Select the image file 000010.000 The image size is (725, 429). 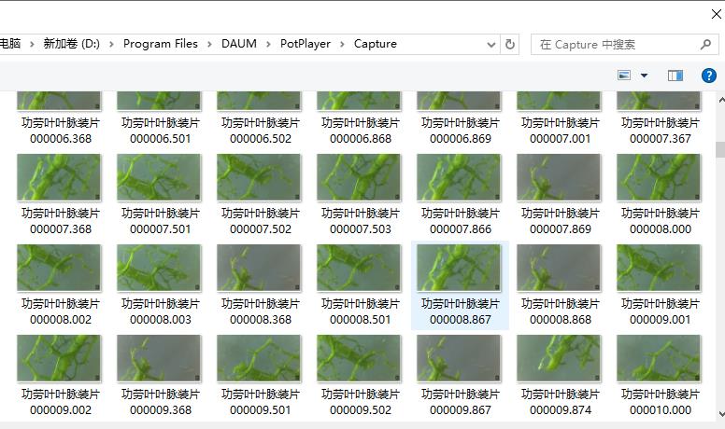(x=660, y=359)
